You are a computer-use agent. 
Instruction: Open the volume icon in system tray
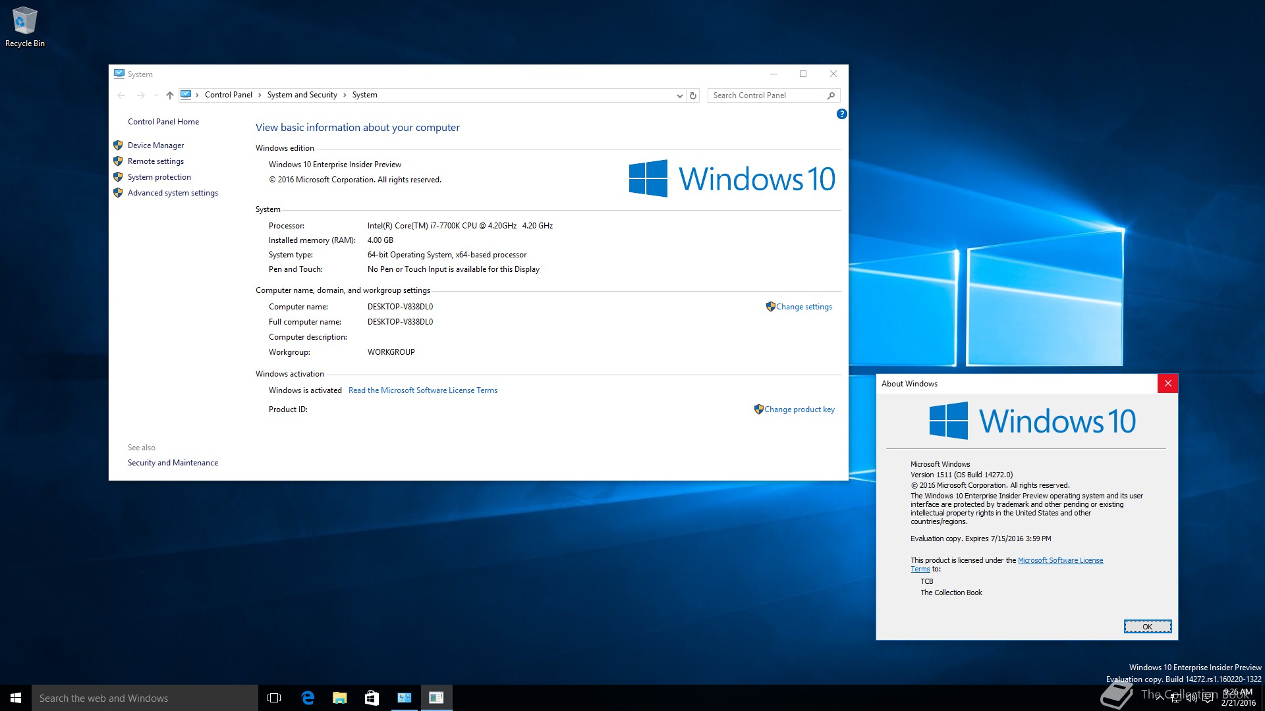(1191, 698)
